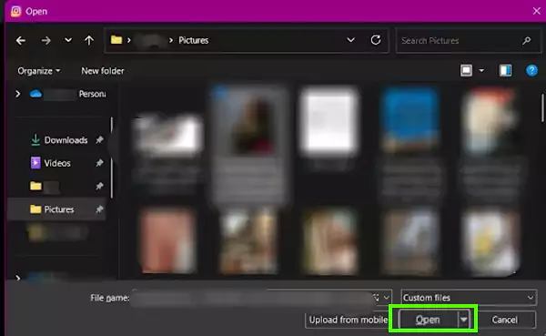Select the white document thumbnail
The height and width of the screenshot is (336, 546).
329,121
